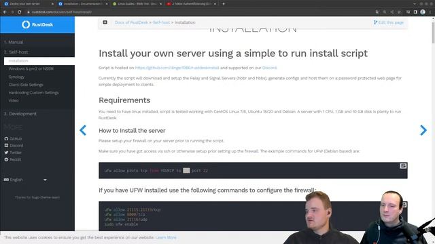Switch to YouTube 2 Faktor Authentifizierung tab
Image resolution: width=435 pixels, height=244 pixels.
[x=191, y=4]
